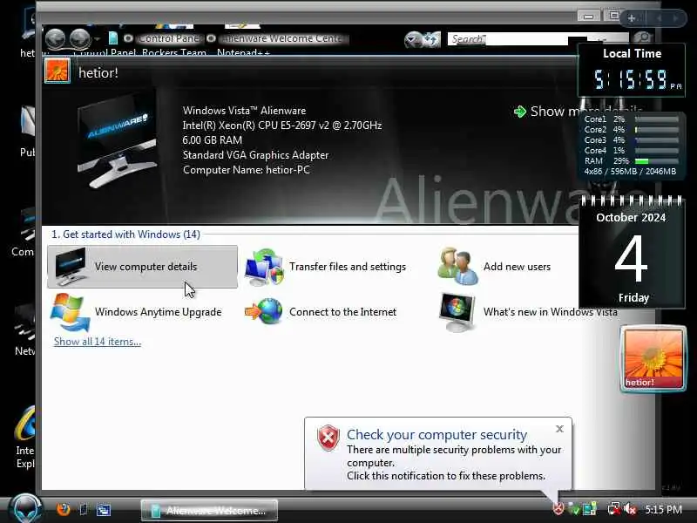Open Internet Explorer desktop icon
The height and width of the screenshot is (523, 697).
click(x=25, y=438)
